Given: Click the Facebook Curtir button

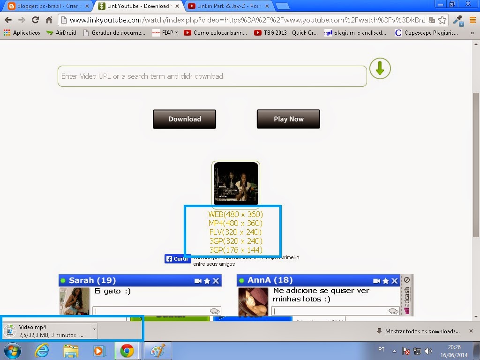Looking at the screenshot, I should click(x=177, y=259).
